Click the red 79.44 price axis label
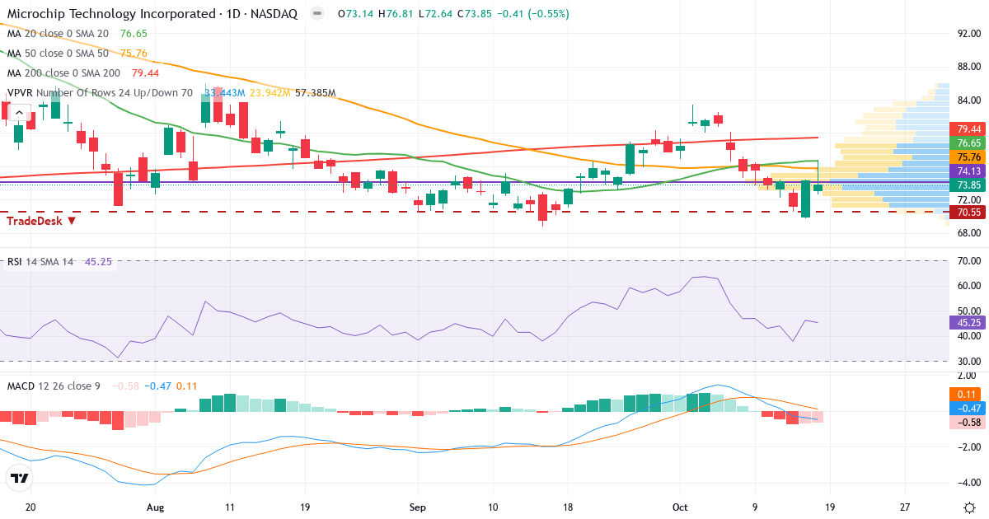The image size is (989, 519). click(968, 129)
